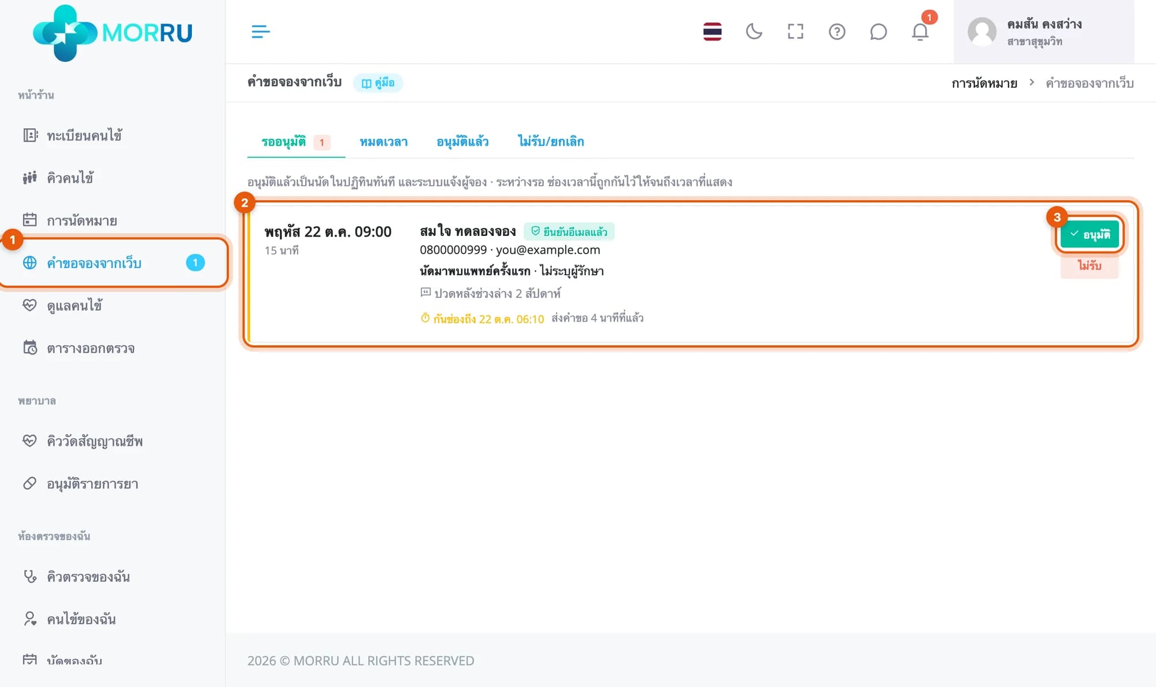Switch to the อนุมัติแล้ว tab
This screenshot has height=687, width=1156.
[x=462, y=142]
